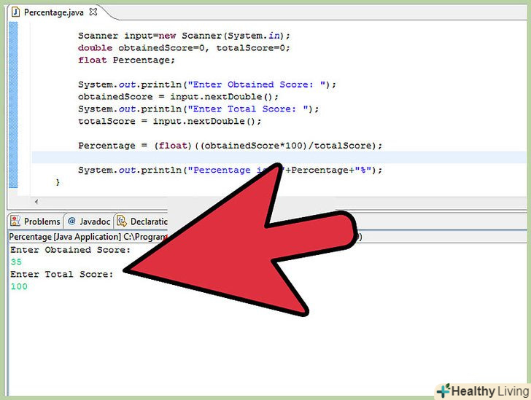Click the line 'double obtainedScore=0, totalScore=0;'
531x400 pixels.
[184, 48]
